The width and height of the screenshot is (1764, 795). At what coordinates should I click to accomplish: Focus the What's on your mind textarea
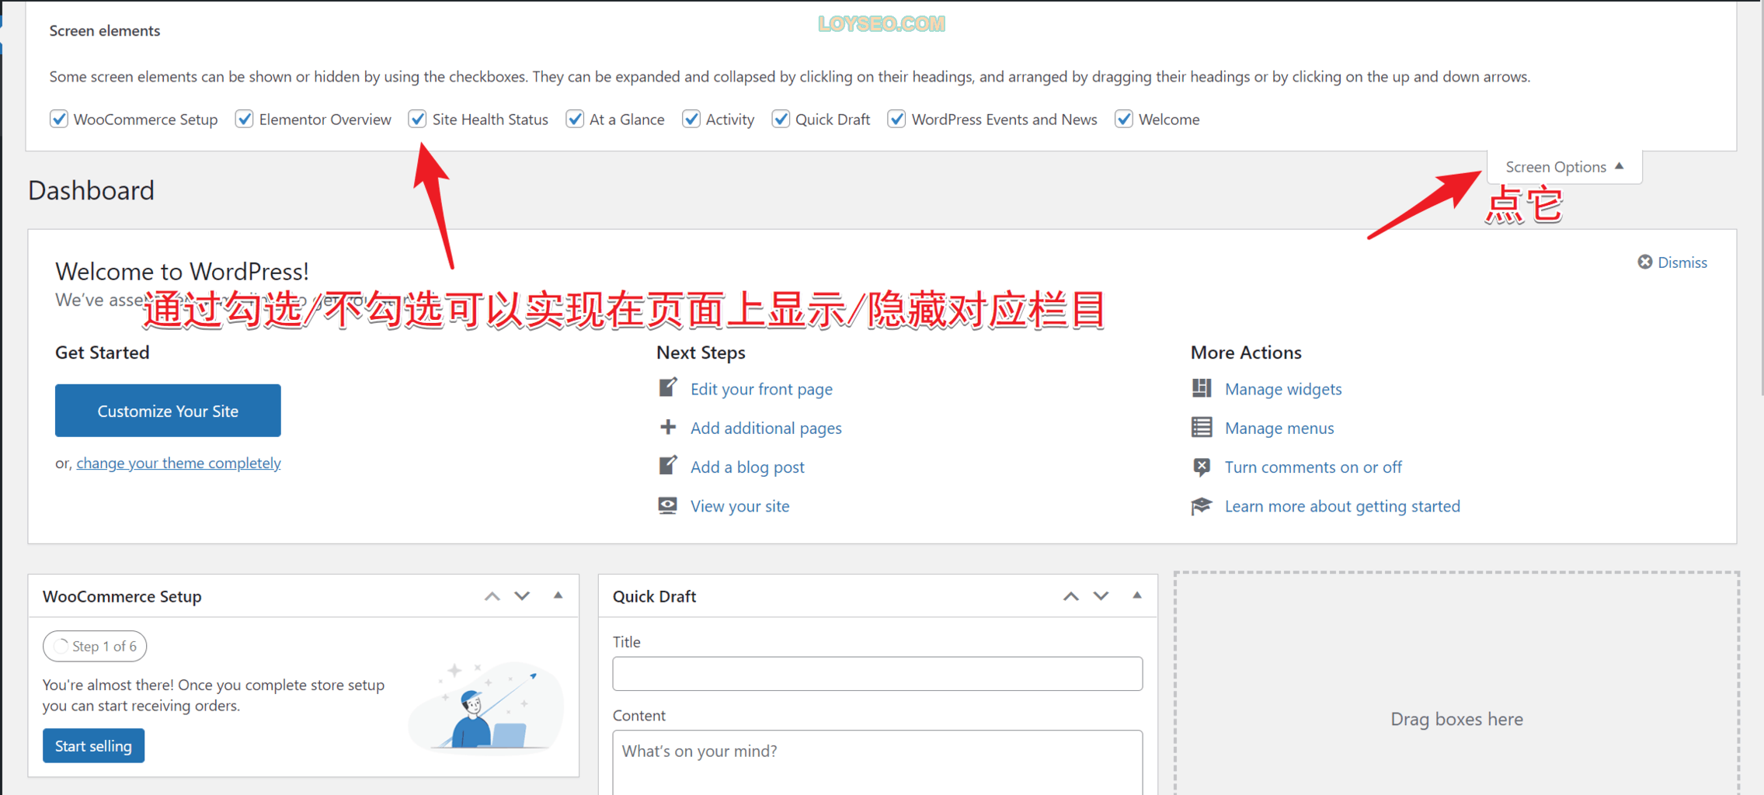(x=877, y=762)
